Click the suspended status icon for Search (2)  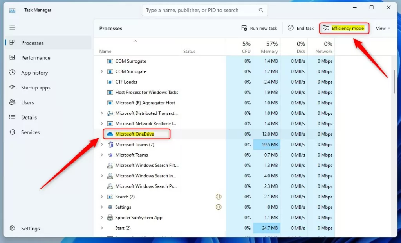(219, 197)
